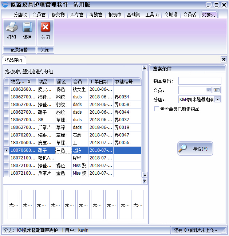The image size is (229, 236).
Task: Select the 物品存放 document tab
Action: pyautogui.click(x=14, y=60)
